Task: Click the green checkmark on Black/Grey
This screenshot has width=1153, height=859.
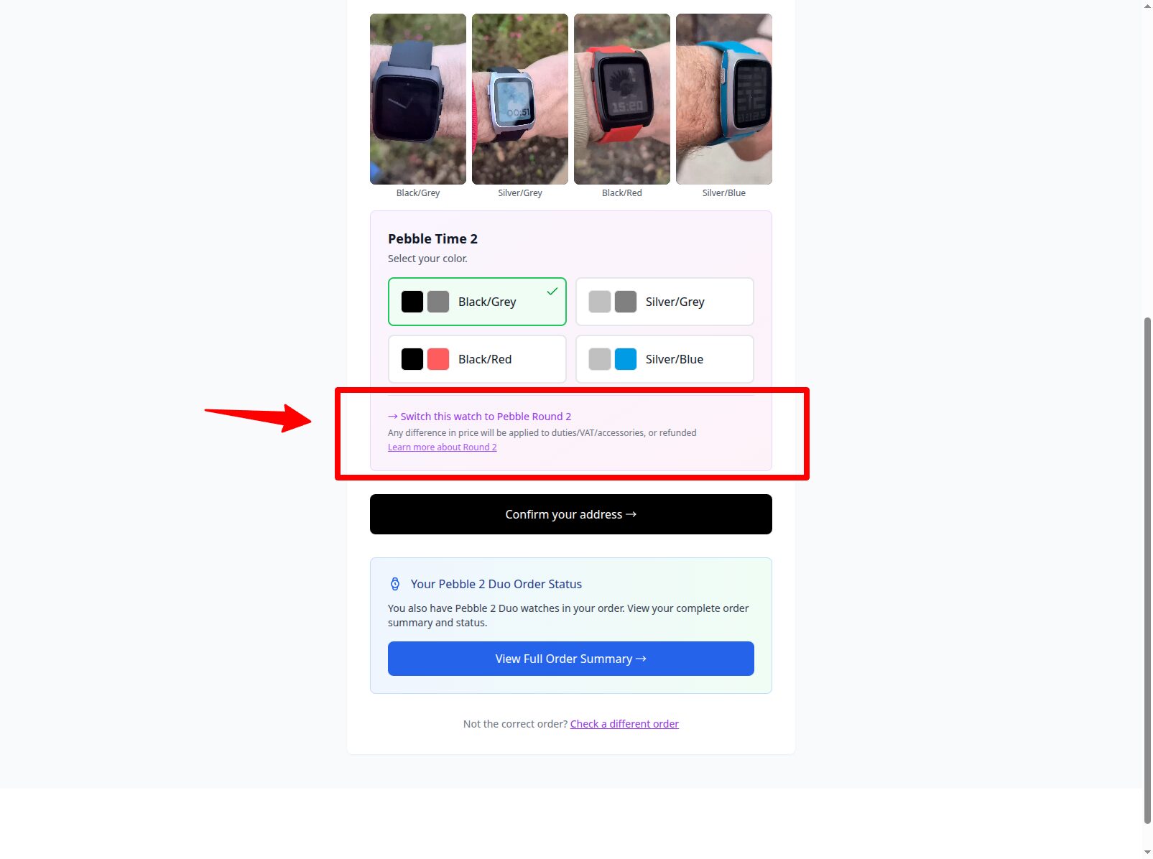Action: 552,291
